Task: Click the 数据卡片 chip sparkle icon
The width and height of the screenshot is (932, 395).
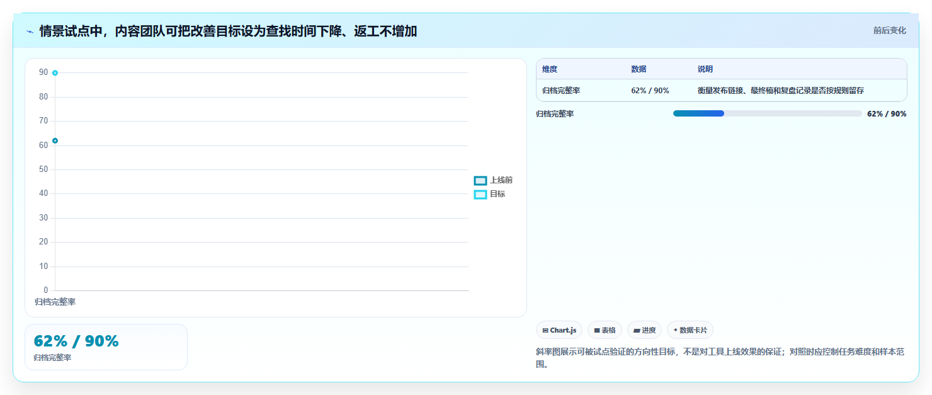Action: tap(676, 329)
